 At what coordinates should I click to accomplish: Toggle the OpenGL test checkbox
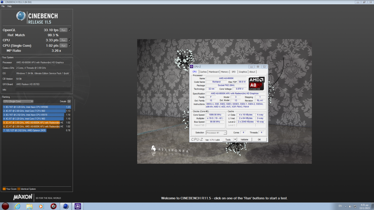[x=70, y=30]
